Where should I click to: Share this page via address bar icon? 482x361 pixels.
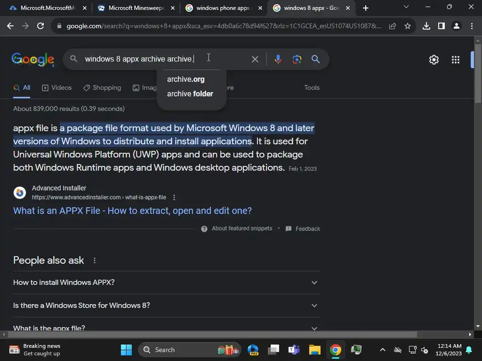(393, 26)
